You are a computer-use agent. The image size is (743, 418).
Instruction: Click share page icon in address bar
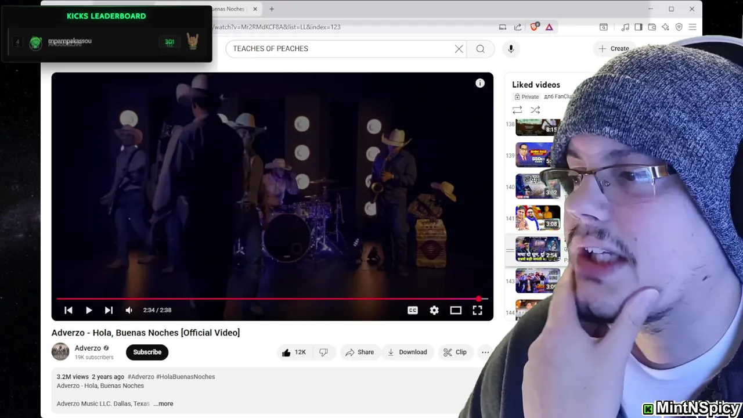tap(518, 27)
